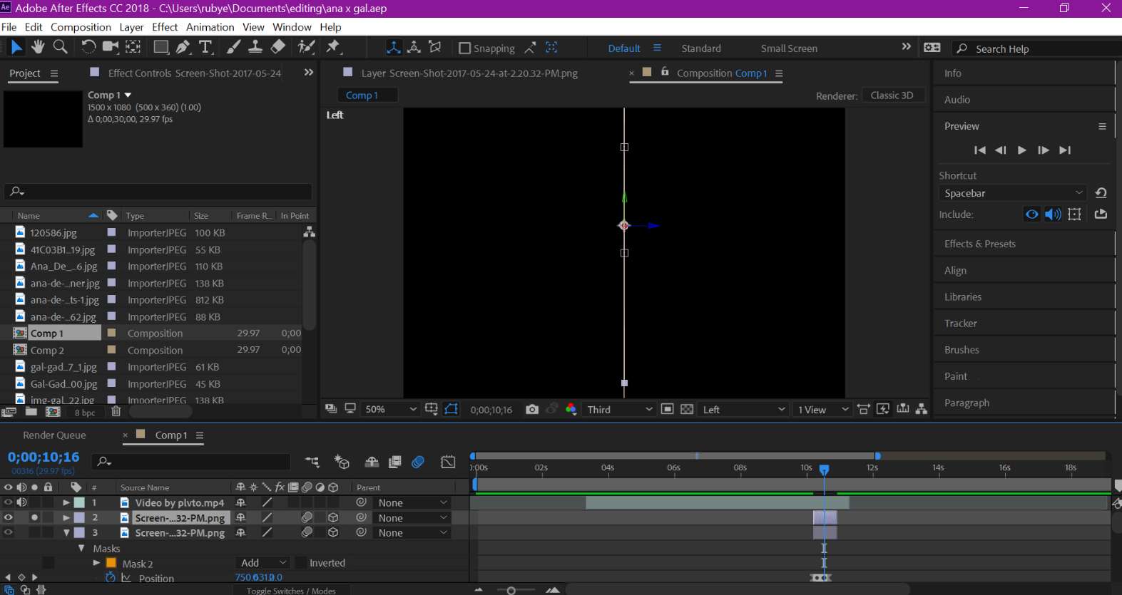Open the File menu

pyautogui.click(x=9, y=27)
